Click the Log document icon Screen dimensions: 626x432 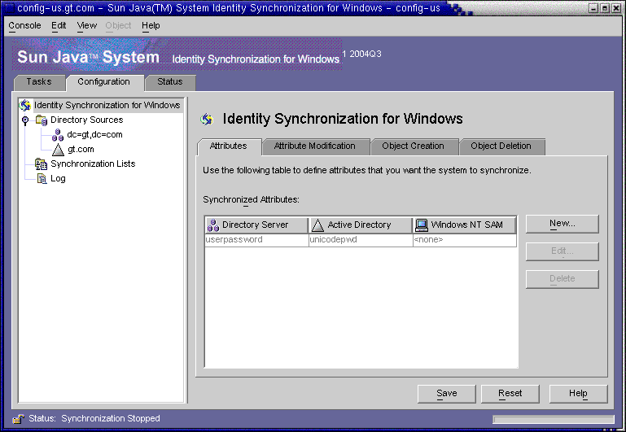(42, 179)
